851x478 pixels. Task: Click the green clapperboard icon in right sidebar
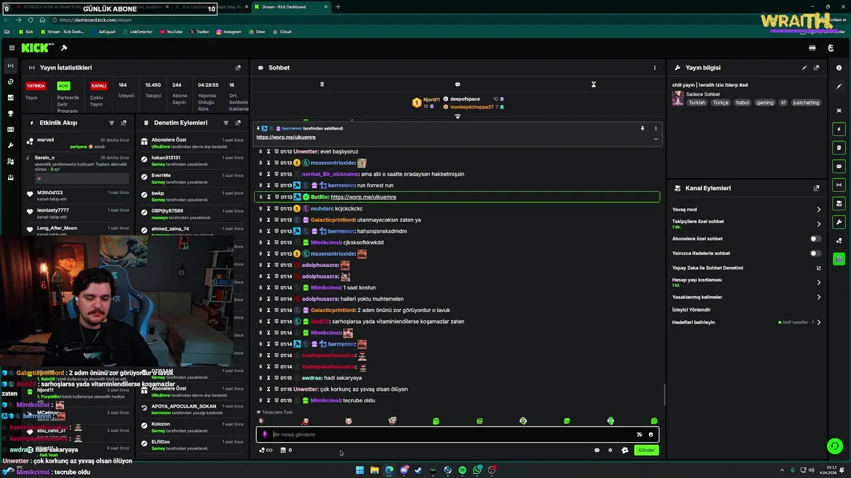point(839,259)
